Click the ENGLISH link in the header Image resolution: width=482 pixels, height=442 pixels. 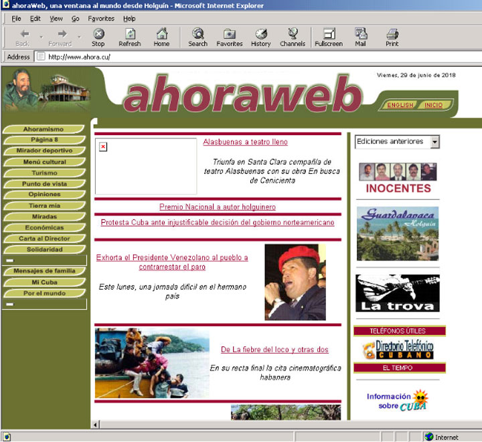[x=400, y=105]
